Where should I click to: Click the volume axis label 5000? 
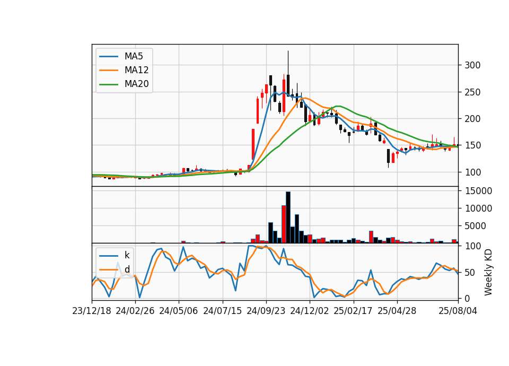point(475,226)
